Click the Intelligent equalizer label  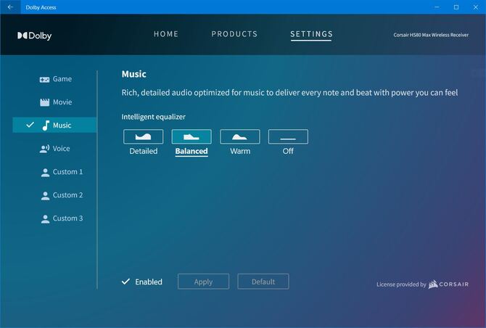point(154,117)
